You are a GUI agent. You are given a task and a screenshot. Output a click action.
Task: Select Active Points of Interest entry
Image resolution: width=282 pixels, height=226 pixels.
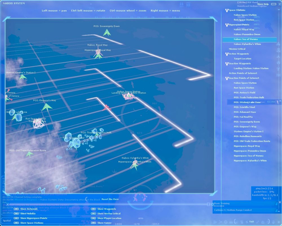pos(243,73)
